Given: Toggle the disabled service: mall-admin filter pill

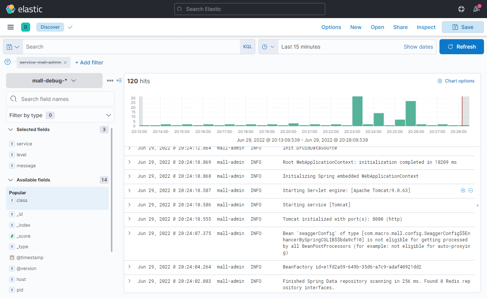Looking at the screenshot, I should pos(40,63).
